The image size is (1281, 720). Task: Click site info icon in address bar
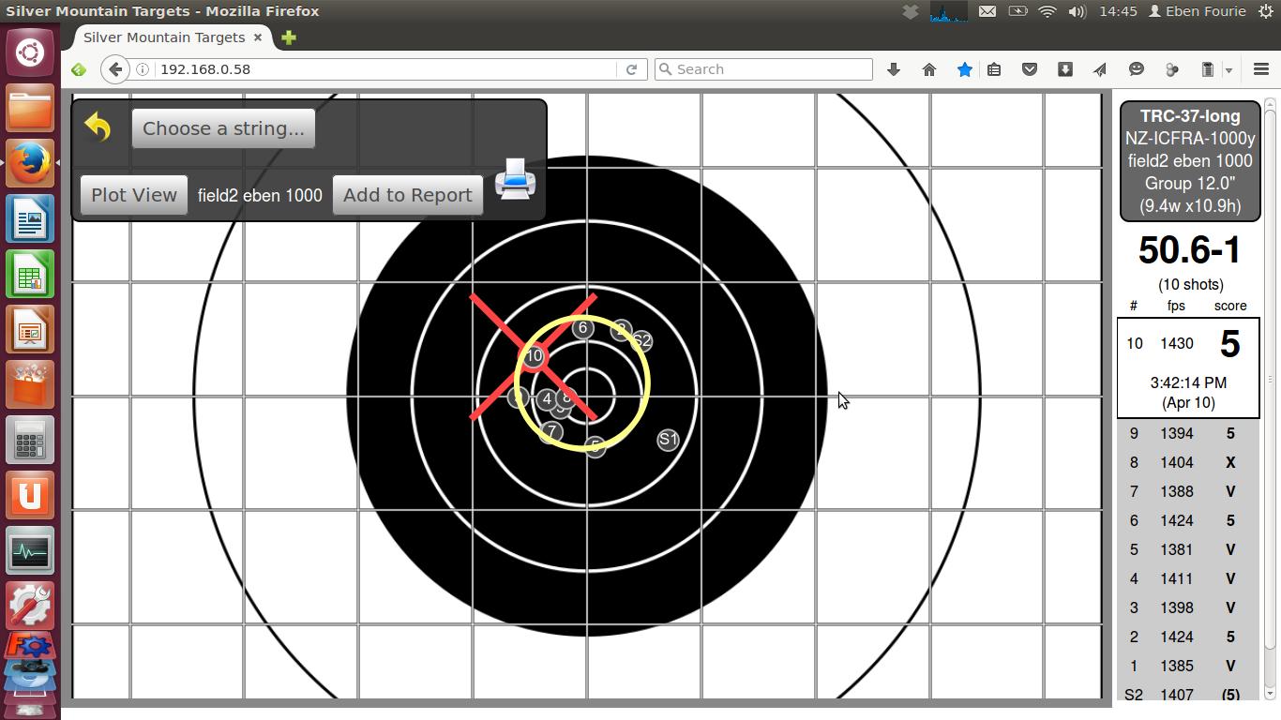pyautogui.click(x=143, y=69)
